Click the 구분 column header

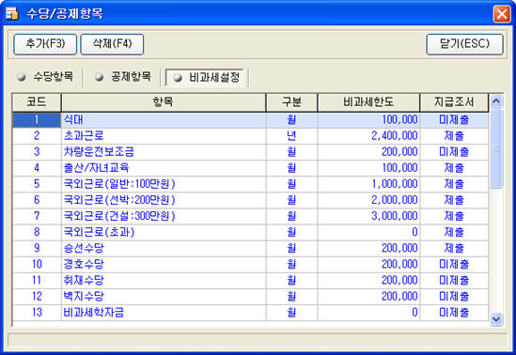(x=291, y=102)
